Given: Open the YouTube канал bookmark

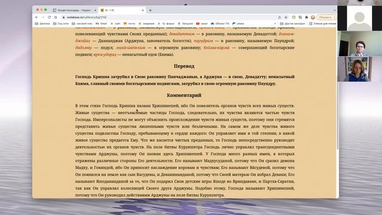Looking at the screenshot, I should [x=202, y=24].
